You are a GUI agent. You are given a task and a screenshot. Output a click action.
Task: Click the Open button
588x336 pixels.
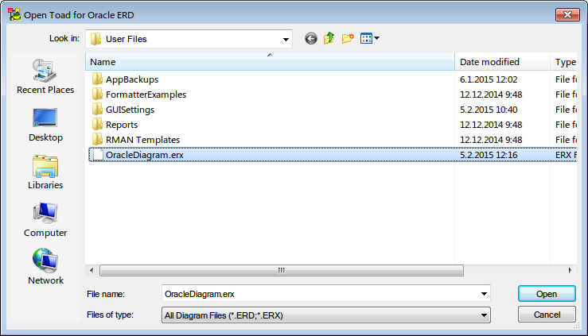(547, 294)
